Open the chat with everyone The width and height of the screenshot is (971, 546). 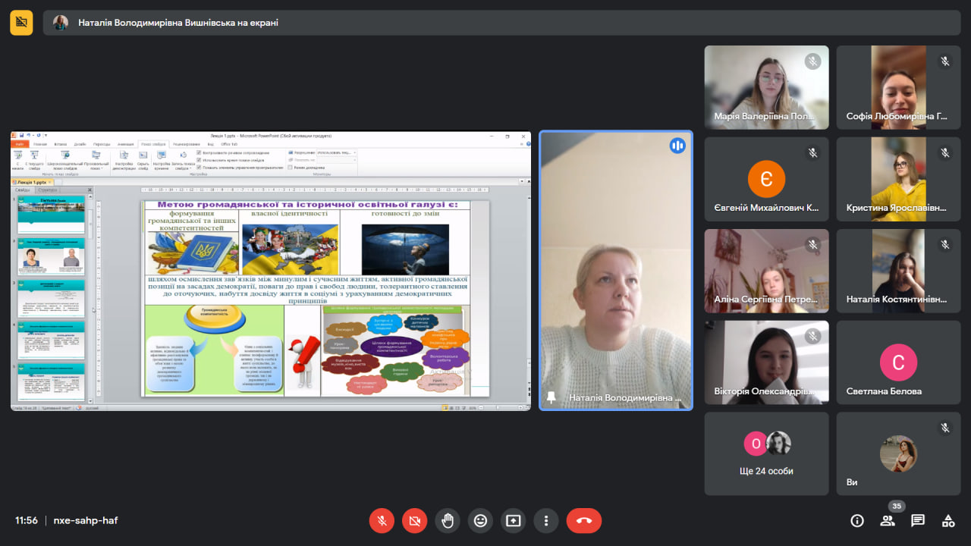(x=918, y=521)
